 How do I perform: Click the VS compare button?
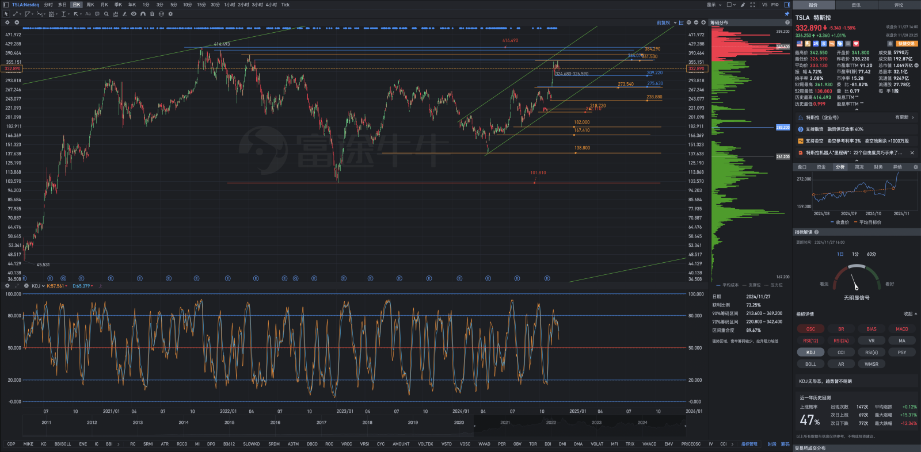764,5
